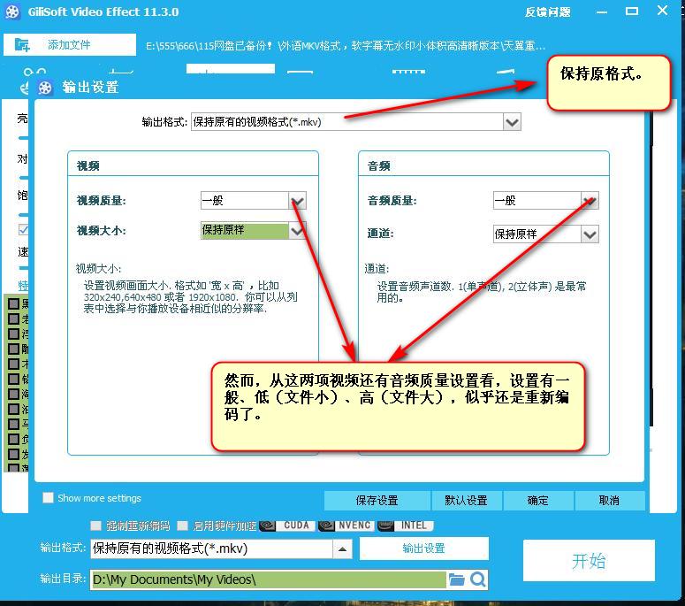Screen dimensions: 685x606
Task: Toggle the checked checkbox above the speed label
Action: [x=24, y=229]
